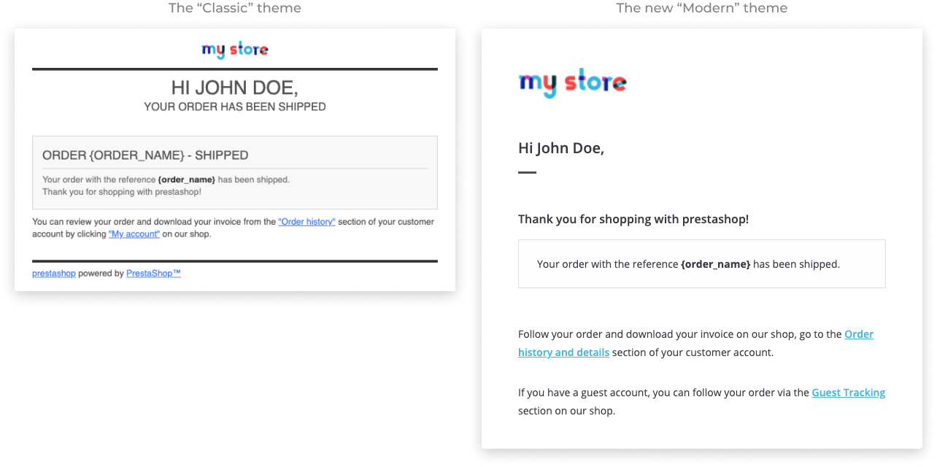Click the Hi John Doe, modern greeting

pyautogui.click(x=561, y=148)
